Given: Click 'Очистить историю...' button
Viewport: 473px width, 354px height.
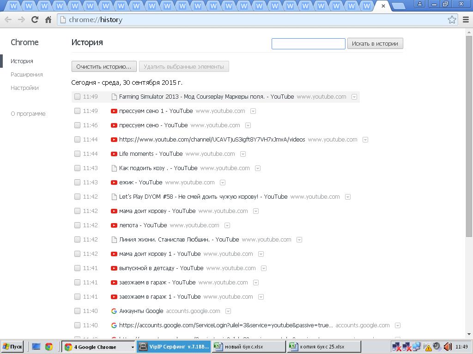Looking at the screenshot, I should (x=104, y=66).
